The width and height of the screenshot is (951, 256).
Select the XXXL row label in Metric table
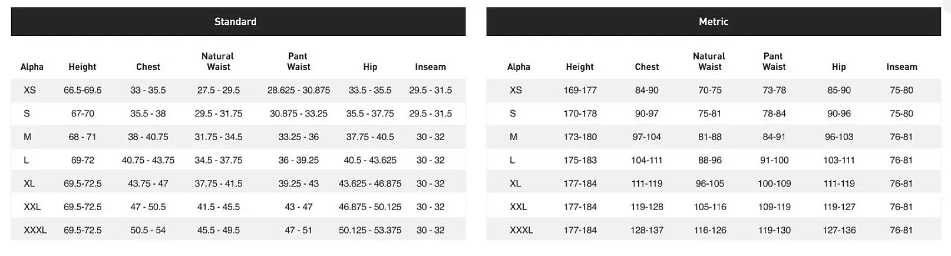521,230
